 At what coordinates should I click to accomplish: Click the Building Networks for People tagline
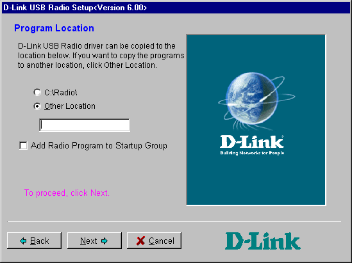click(x=252, y=153)
